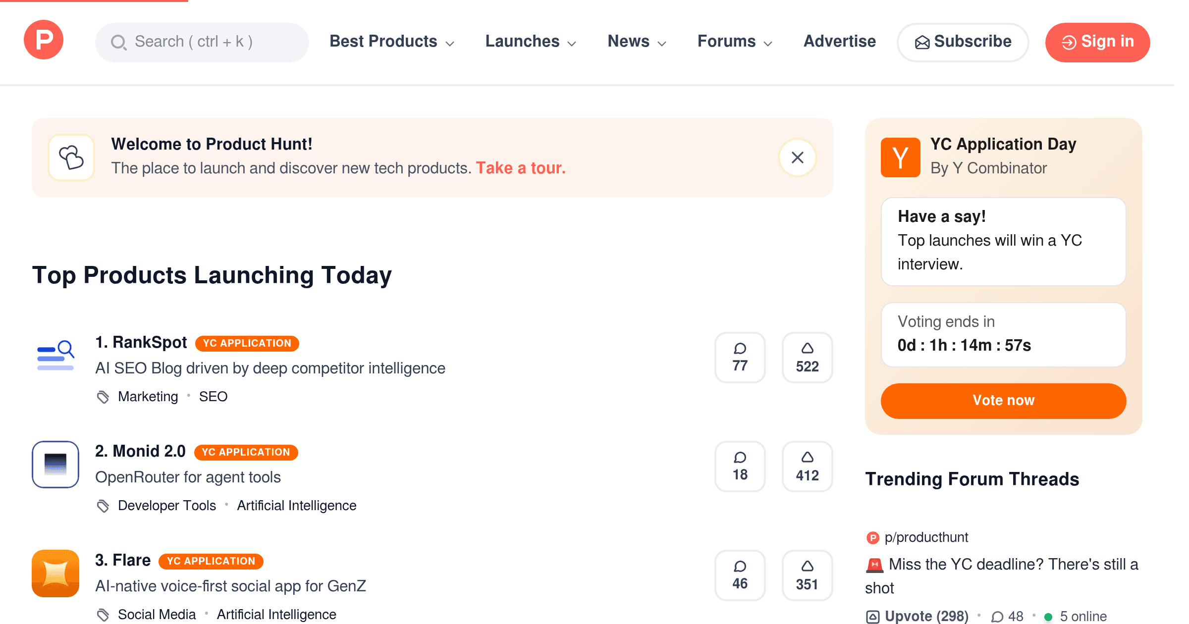
Task: Upvote Monid 2.0 with 412 votes
Action: pos(808,467)
